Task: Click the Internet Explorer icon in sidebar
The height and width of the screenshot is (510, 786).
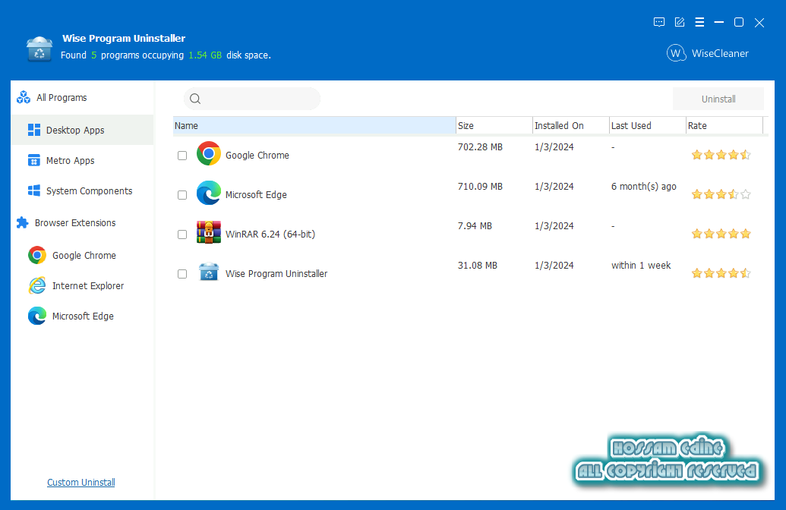Action: point(37,285)
